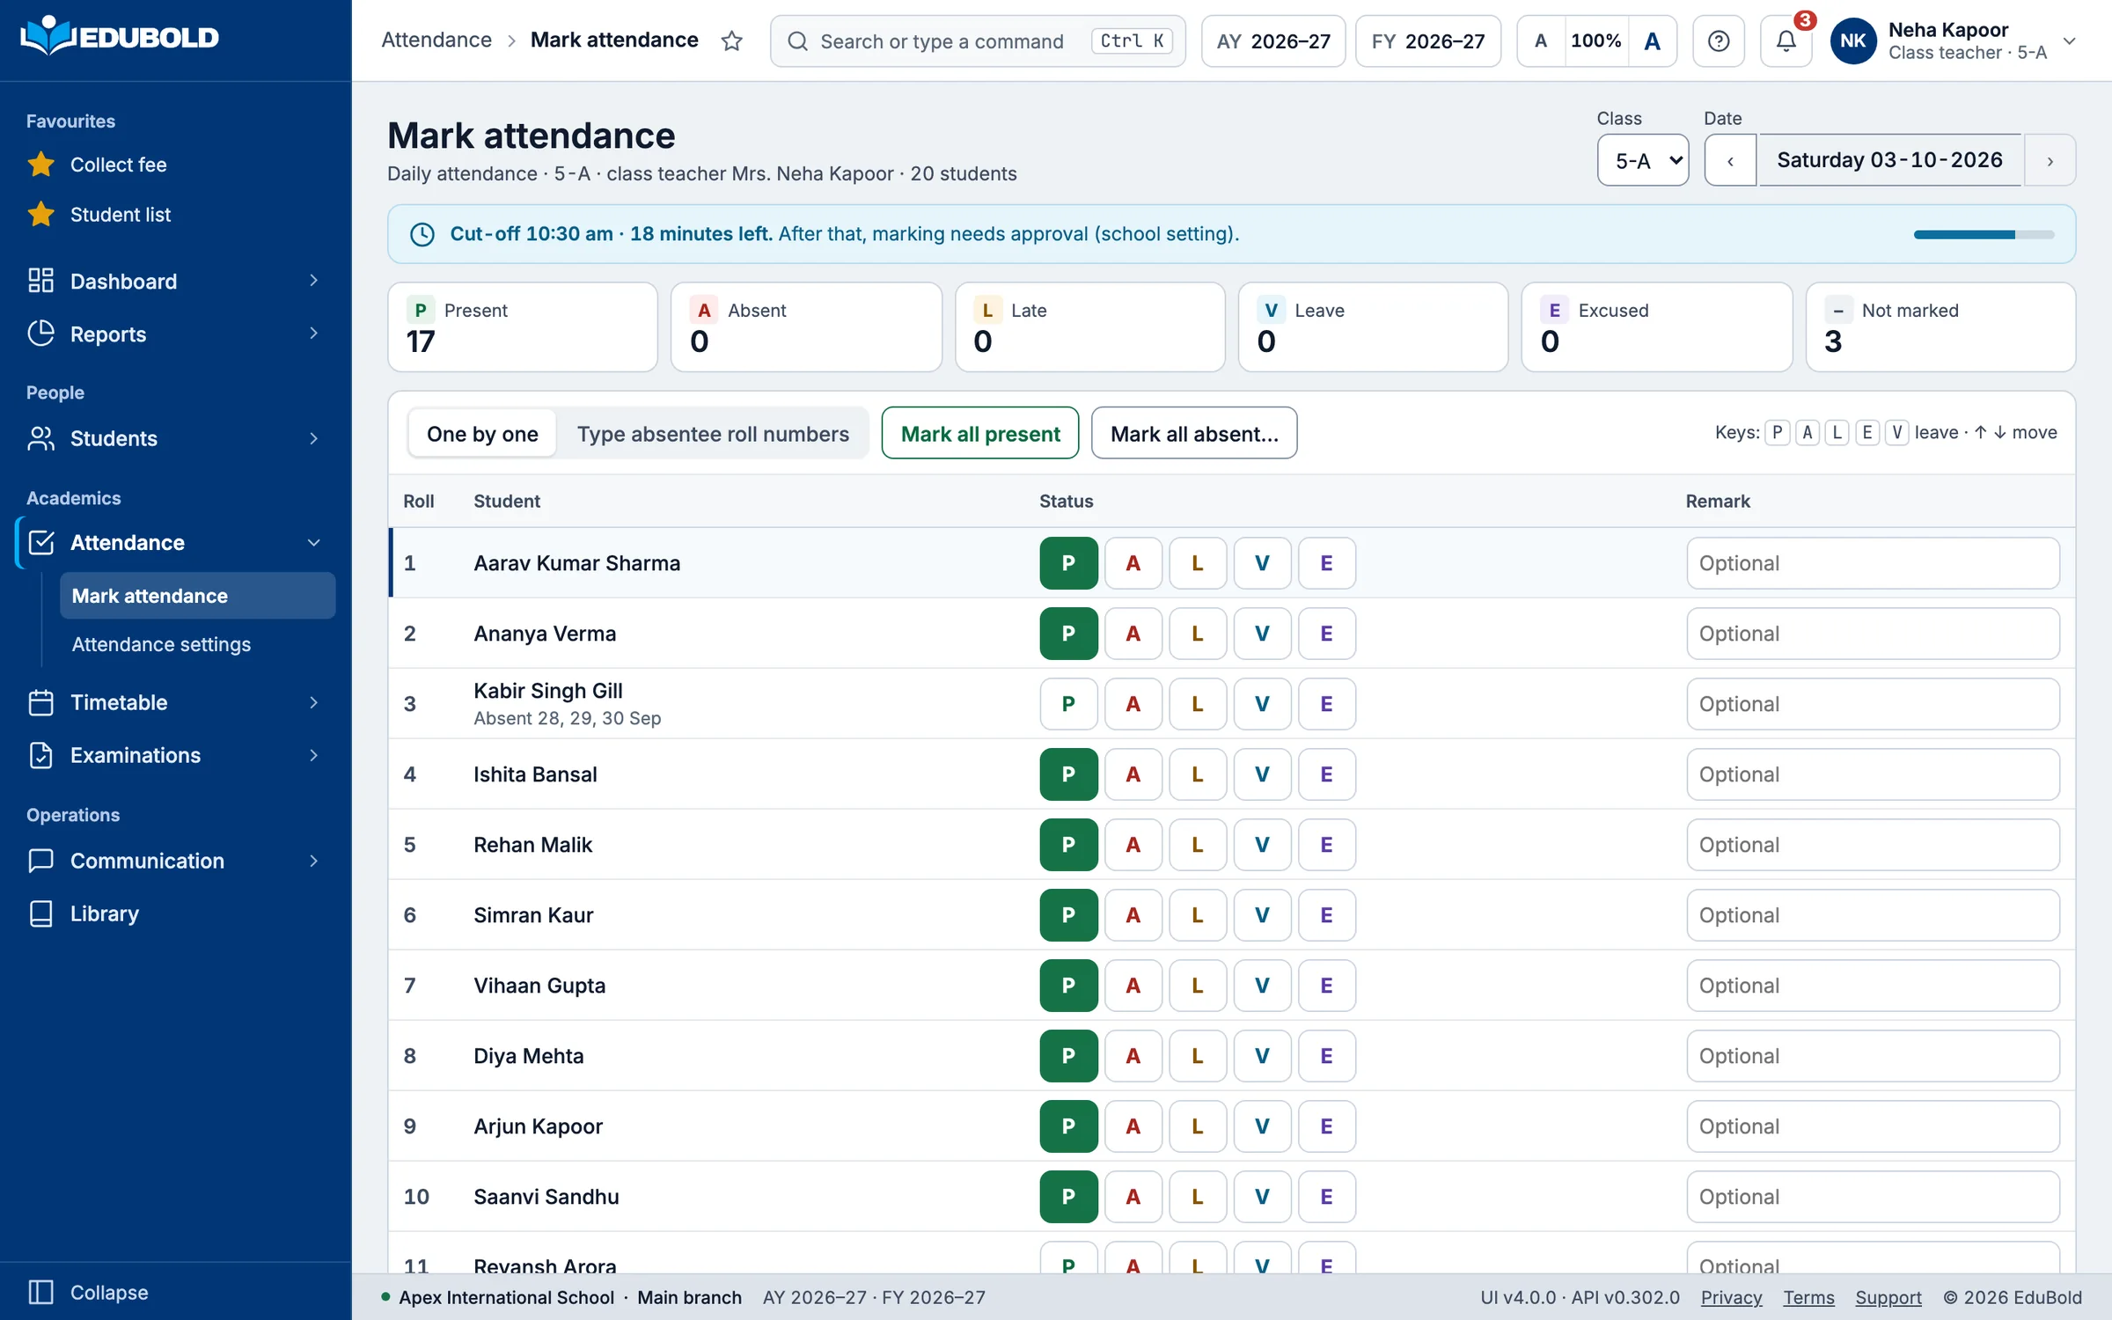Mark Kabir Singh Gill as Present
Screen dimensions: 2112x1320
[1068, 704]
